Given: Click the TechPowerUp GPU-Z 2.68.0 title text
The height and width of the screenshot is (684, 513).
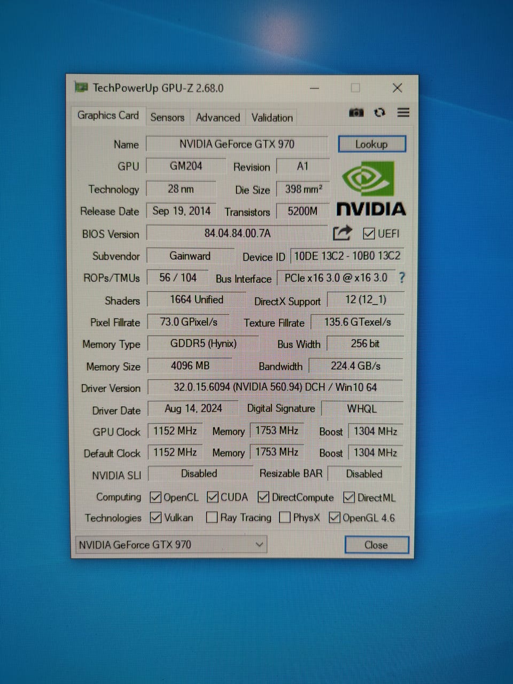Looking at the screenshot, I should [x=158, y=88].
